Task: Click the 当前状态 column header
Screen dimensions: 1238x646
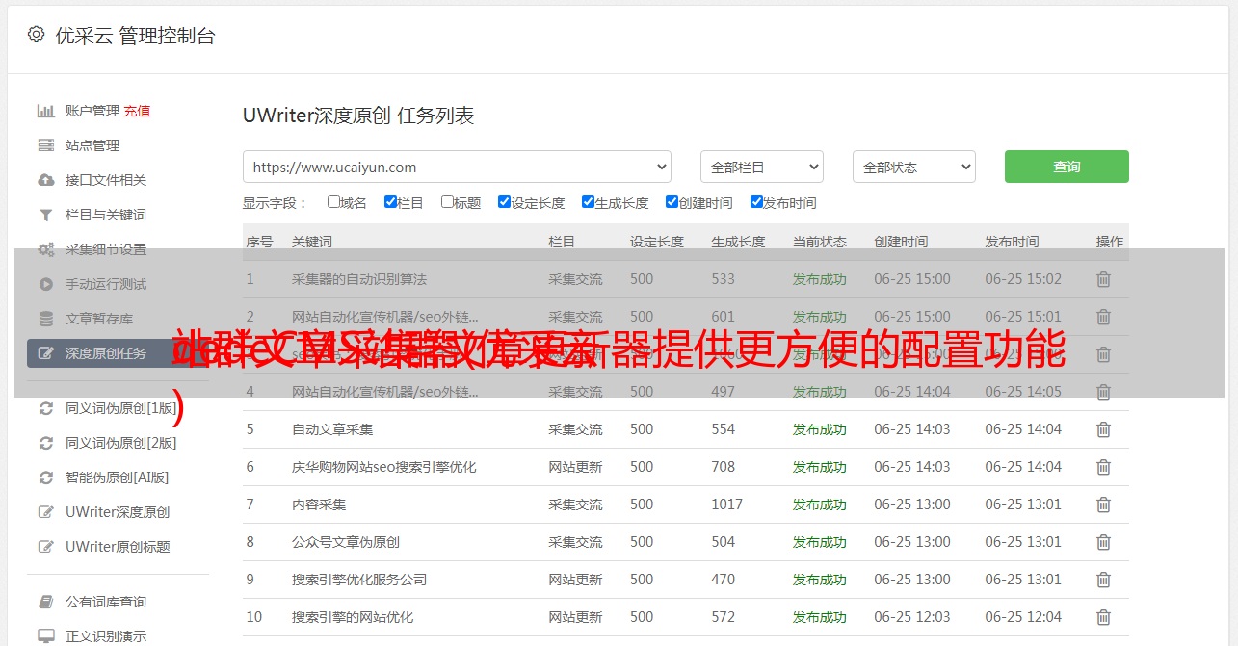Action: (x=820, y=242)
